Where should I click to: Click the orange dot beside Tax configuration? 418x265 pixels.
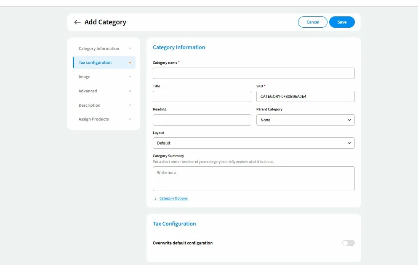coord(130,63)
